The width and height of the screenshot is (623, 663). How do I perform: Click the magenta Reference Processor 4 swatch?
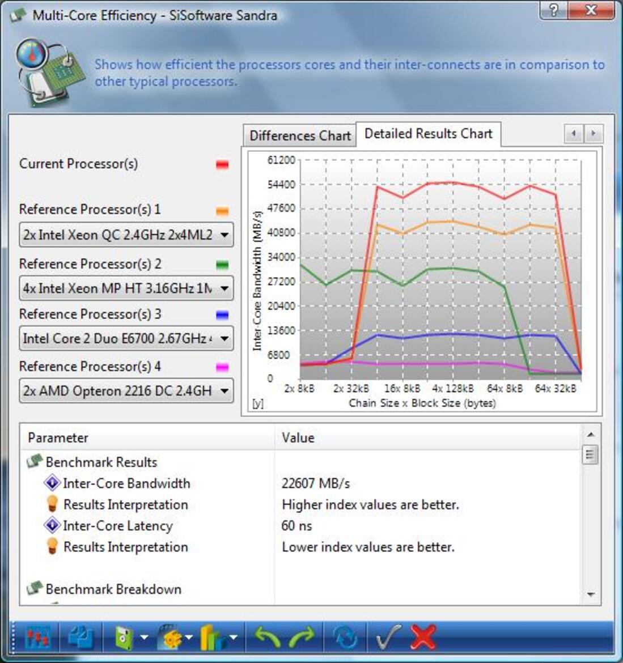222,367
